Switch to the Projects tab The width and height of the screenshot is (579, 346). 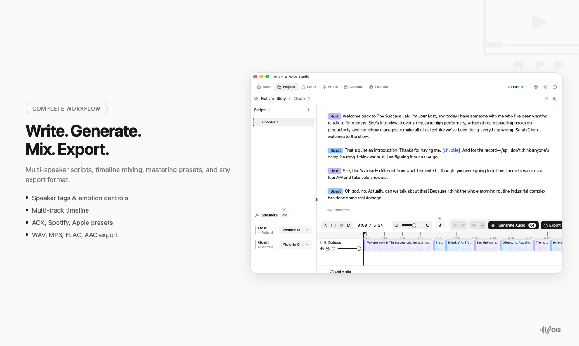(286, 86)
